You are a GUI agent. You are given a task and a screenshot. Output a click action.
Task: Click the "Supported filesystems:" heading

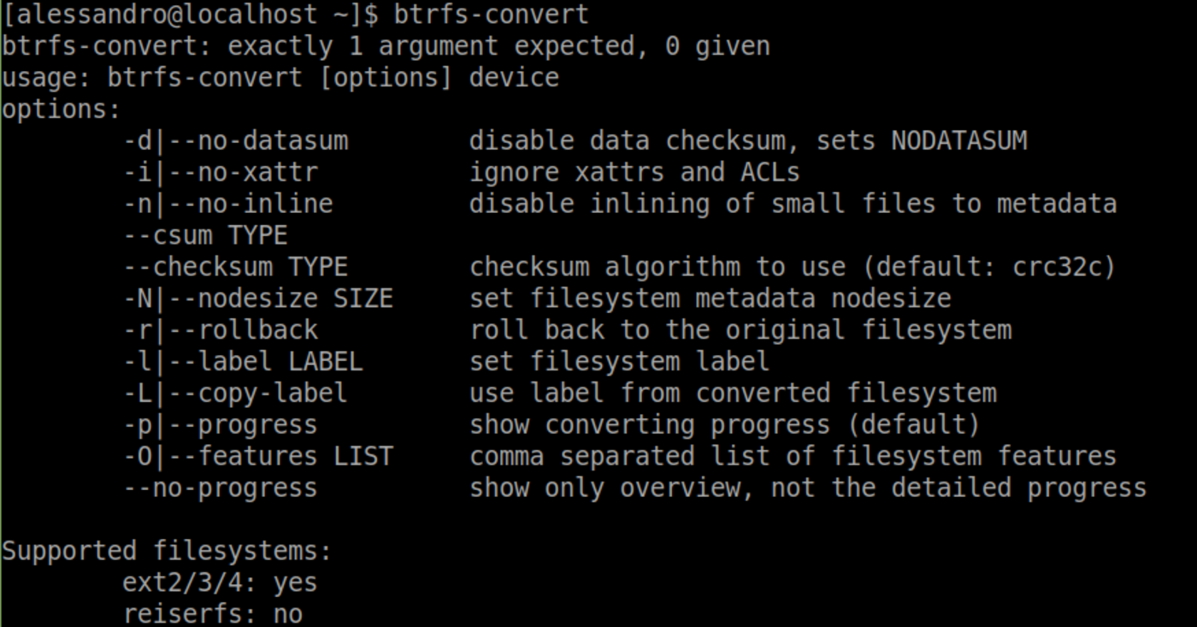167,551
